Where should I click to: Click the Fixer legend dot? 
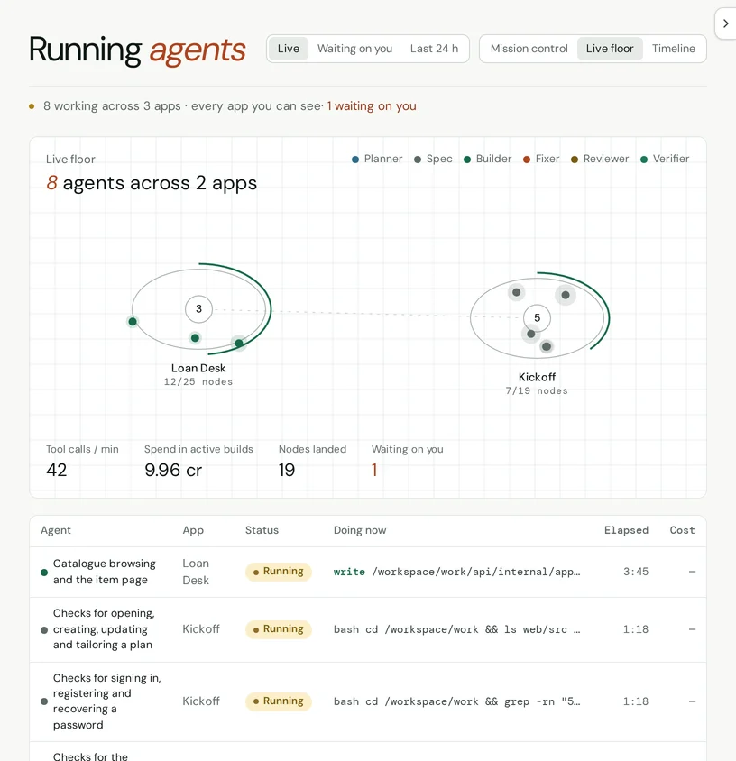click(526, 160)
